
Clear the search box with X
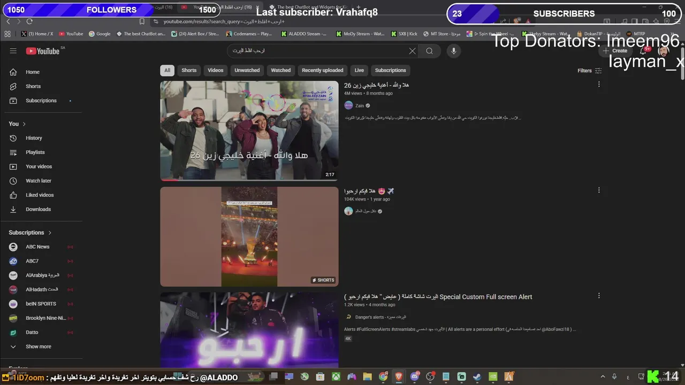pyautogui.click(x=412, y=51)
